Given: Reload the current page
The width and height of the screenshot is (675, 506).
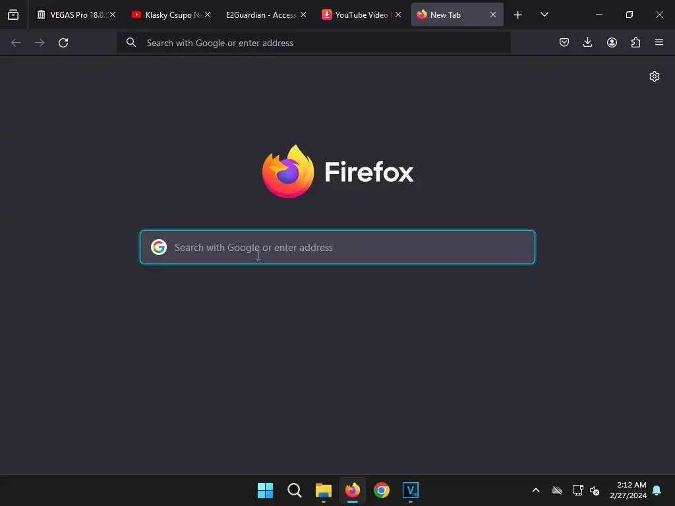Looking at the screenshot, I should (x=63, y=43).
